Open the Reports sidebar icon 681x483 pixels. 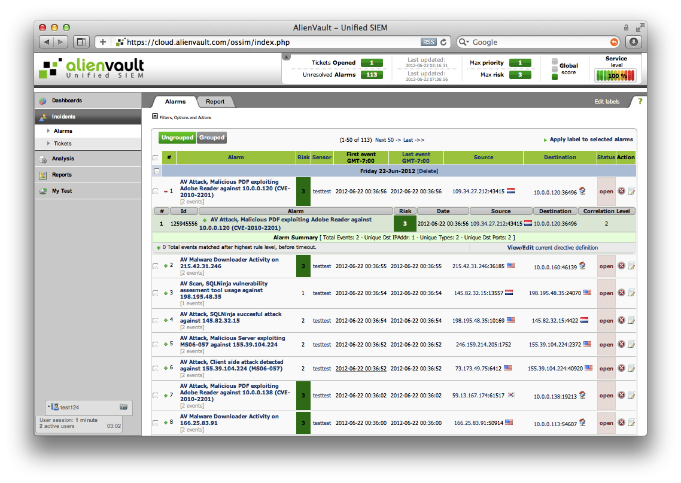pos(42,175)
